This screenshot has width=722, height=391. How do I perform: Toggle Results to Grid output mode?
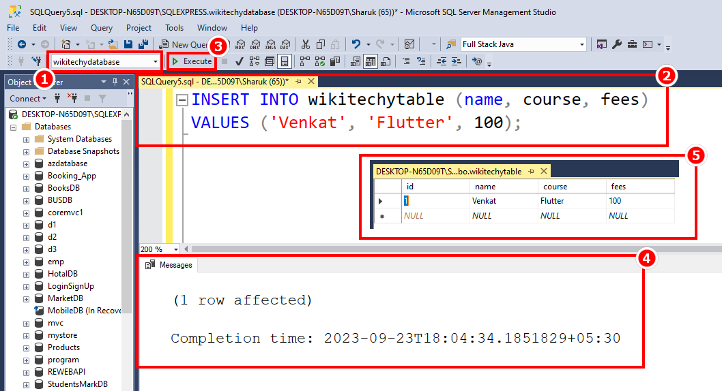(x=370, y=61)
